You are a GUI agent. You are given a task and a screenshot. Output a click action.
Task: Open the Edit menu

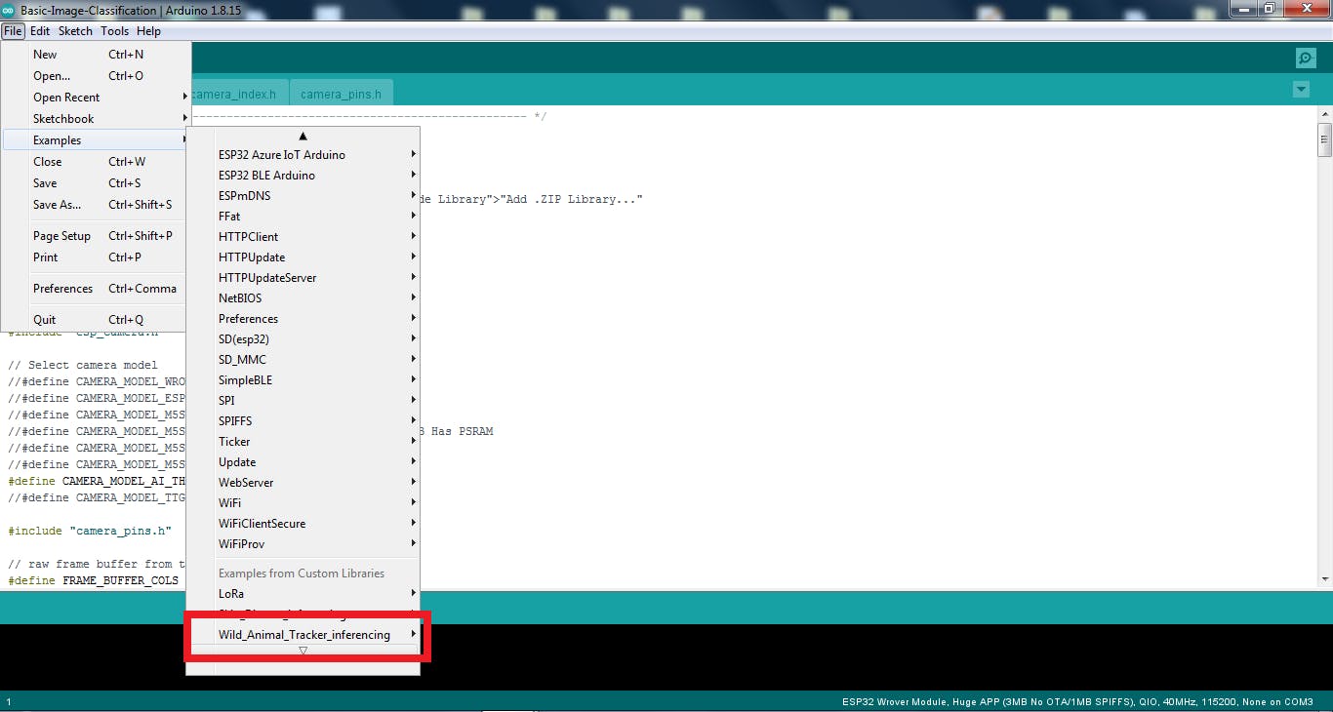pos(40,31)
